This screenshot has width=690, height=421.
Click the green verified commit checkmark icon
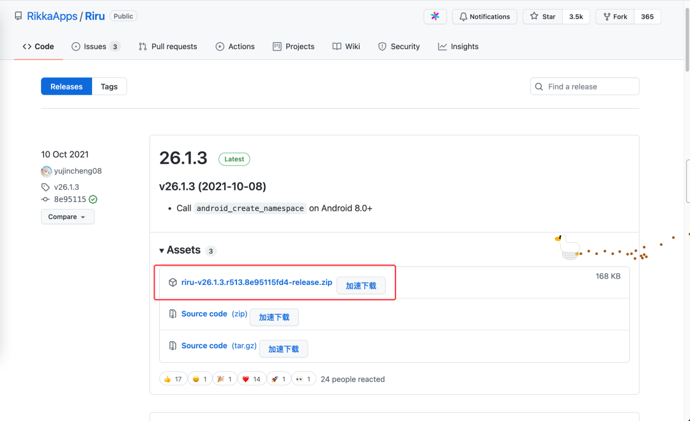[93, 199]
